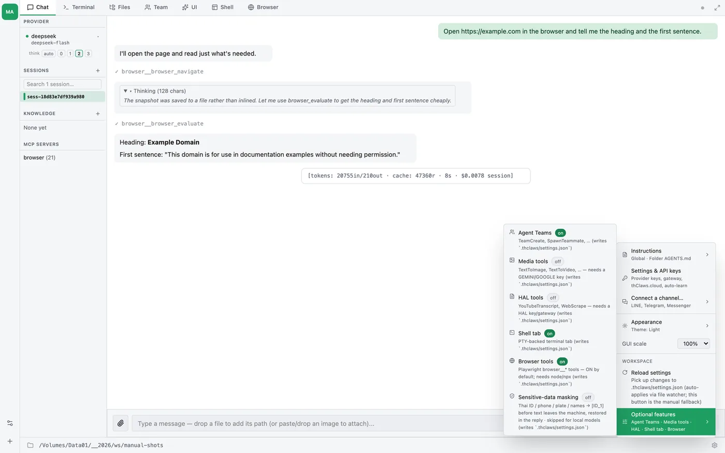This screenshot has width=725, height=453.
Task: Open the Browser tab
Action: click(x=263, y=7)
